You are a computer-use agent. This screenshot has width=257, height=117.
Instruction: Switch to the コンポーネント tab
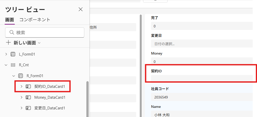(x=35, y=20)
